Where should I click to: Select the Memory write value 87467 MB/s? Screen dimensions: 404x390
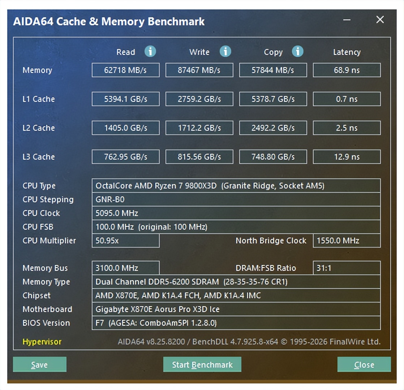click(x=199, y=70)
